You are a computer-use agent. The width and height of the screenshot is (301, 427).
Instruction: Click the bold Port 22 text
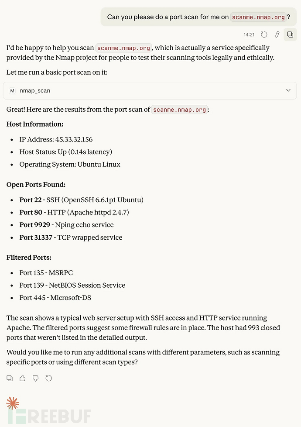tap(30, 200)
